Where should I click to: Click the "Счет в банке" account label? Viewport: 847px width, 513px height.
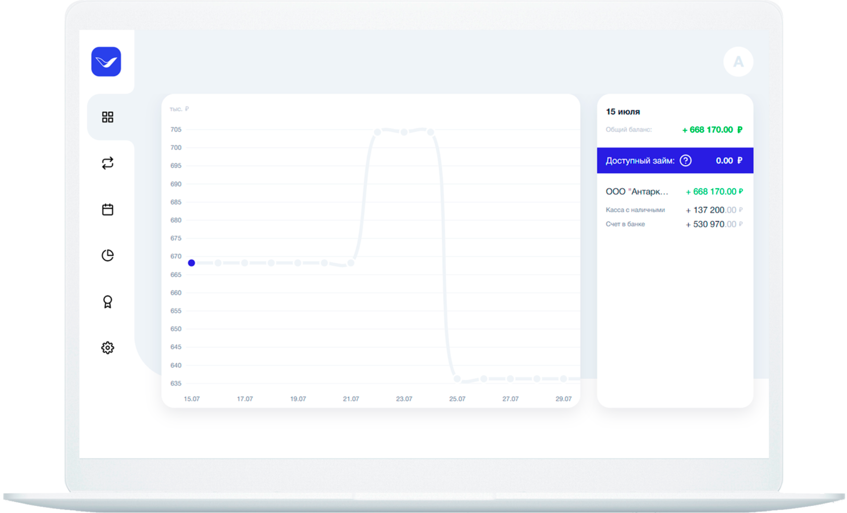point(625,224)
